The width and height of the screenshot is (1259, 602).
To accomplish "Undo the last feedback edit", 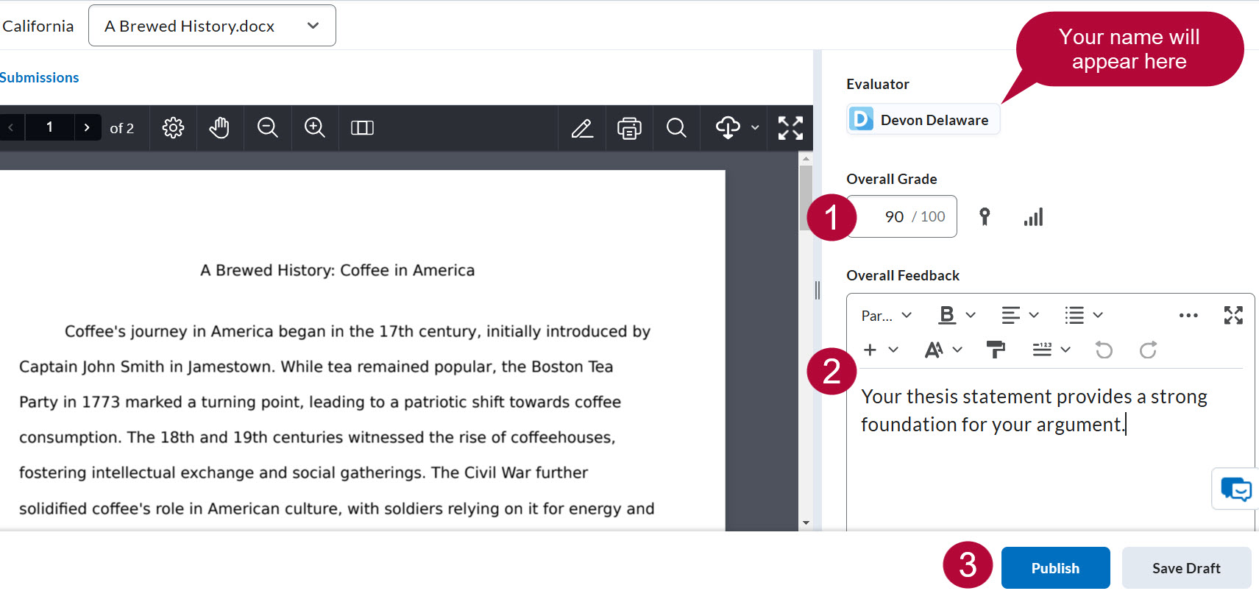I will click(x=1104, y=350).
